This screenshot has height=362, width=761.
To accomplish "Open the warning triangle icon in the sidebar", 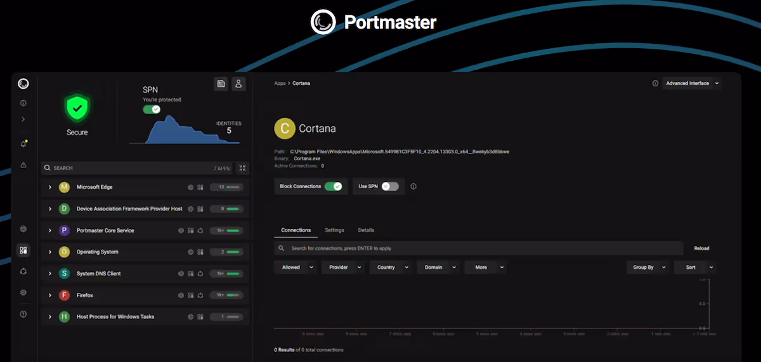I will tap(23, 165).
